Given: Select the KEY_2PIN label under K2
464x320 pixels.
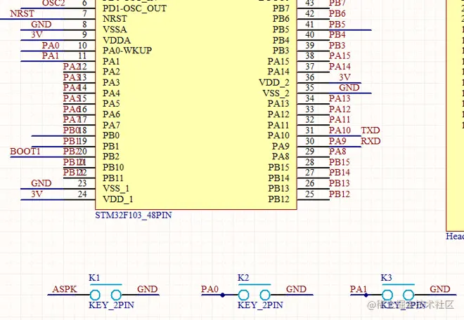Looking at the screenshot, I should click(x=260, y=305).
